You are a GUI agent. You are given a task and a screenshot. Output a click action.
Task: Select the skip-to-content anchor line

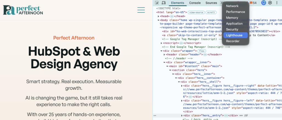[219, 35]
